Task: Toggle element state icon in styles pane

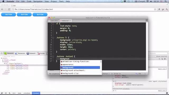Action: 162,59
